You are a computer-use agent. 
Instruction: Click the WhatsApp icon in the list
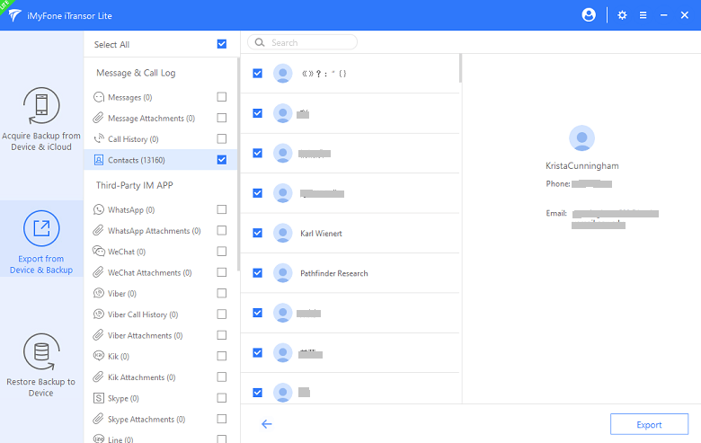point(100,209)
